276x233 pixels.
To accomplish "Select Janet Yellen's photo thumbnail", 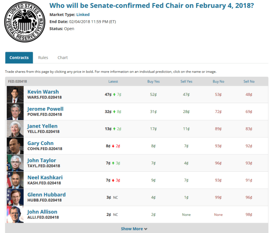I will [x=15, y=129].
